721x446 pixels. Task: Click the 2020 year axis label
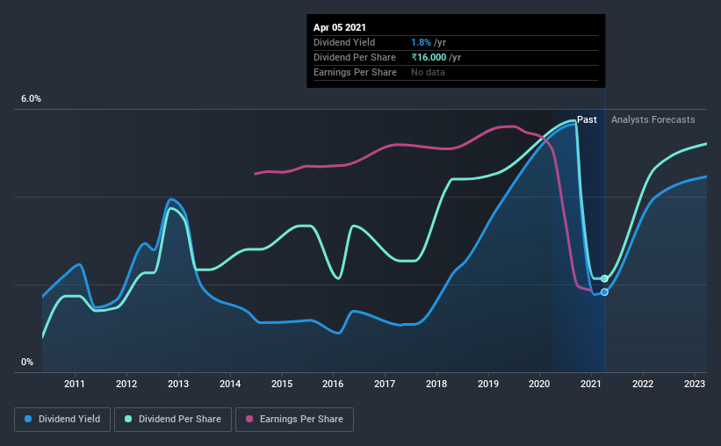tap(539, 384)
